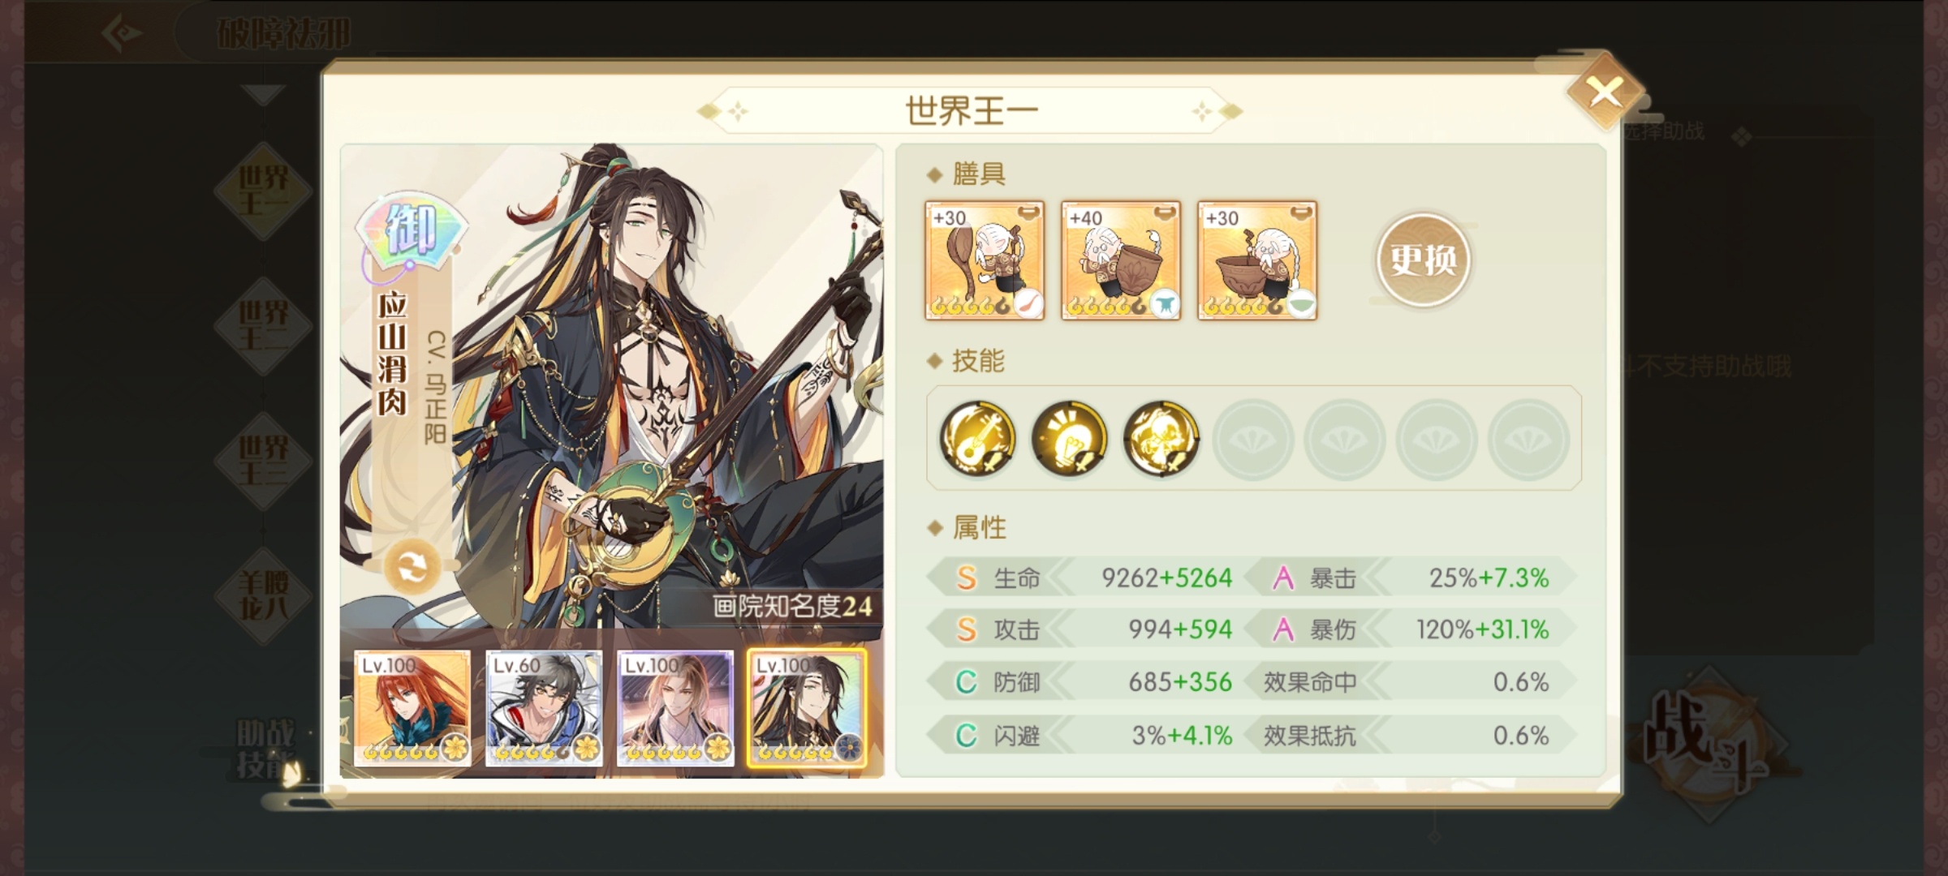The image size is (1948, 876).
Task: Select the Lv.60 character thumbnail
Action: click(x=544, y=708)
